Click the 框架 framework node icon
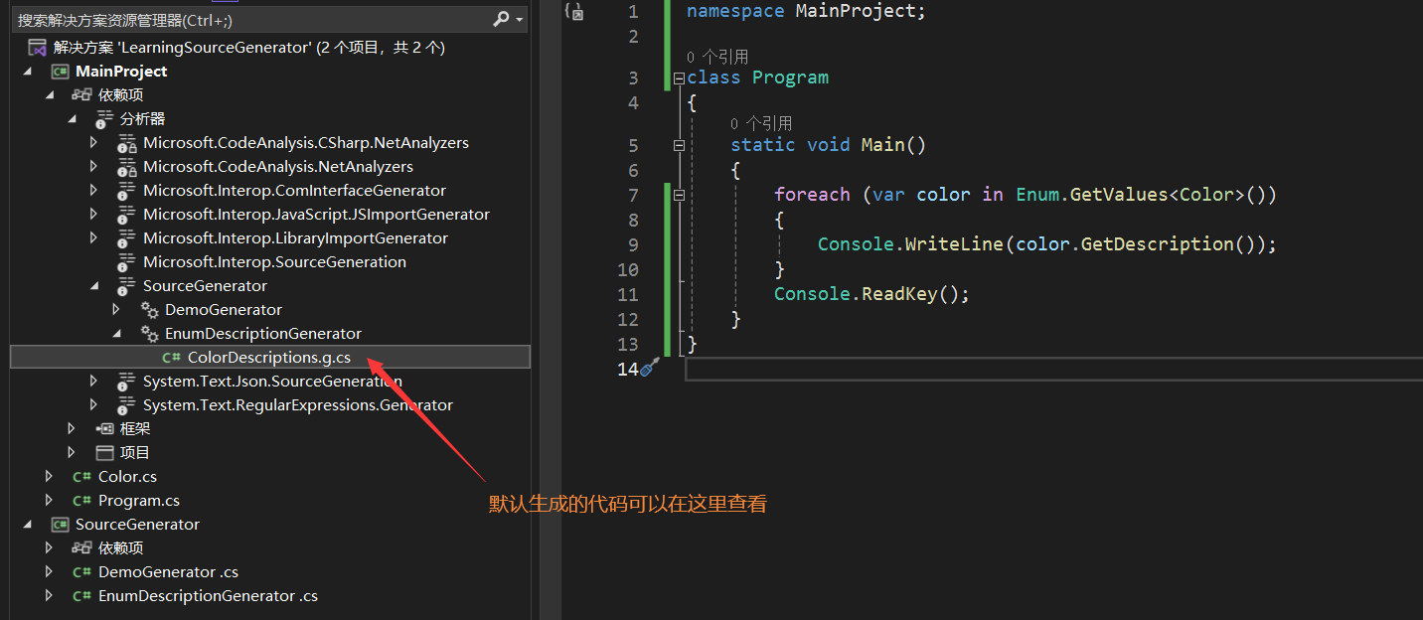This screenshot has width=1423, height=620. (x=104, y=429)
